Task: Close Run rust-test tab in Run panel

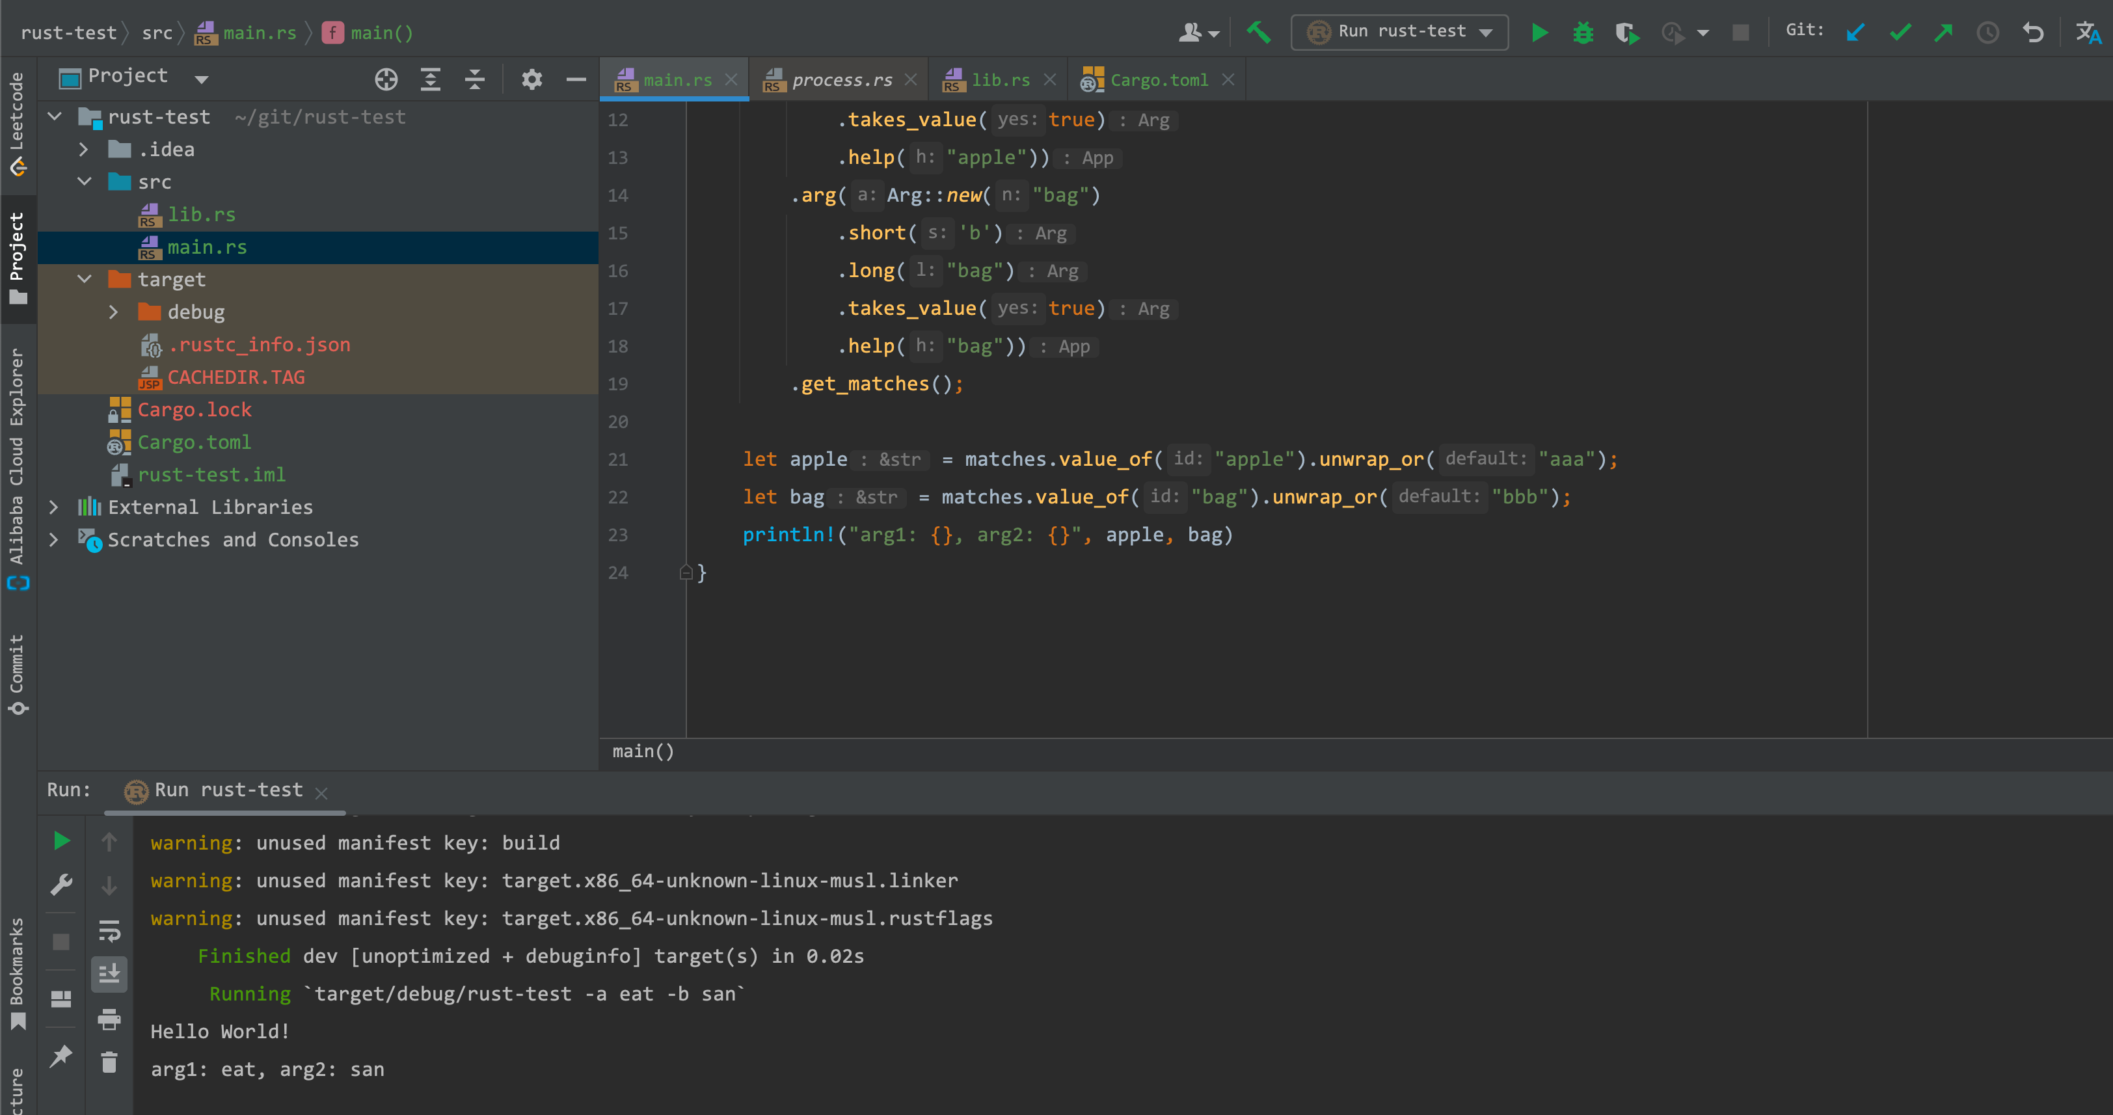Action: 321,792
